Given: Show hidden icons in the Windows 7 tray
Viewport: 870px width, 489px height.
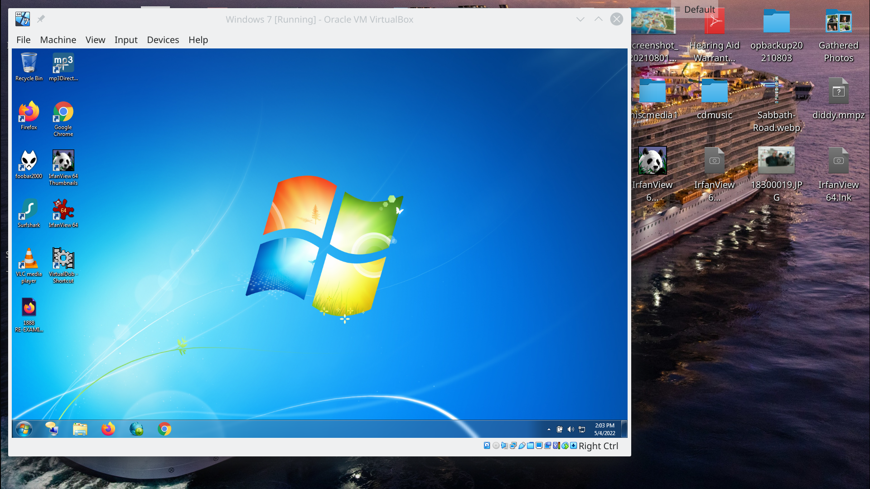Looking at the screenshot, I should click(x=549, y=429).
